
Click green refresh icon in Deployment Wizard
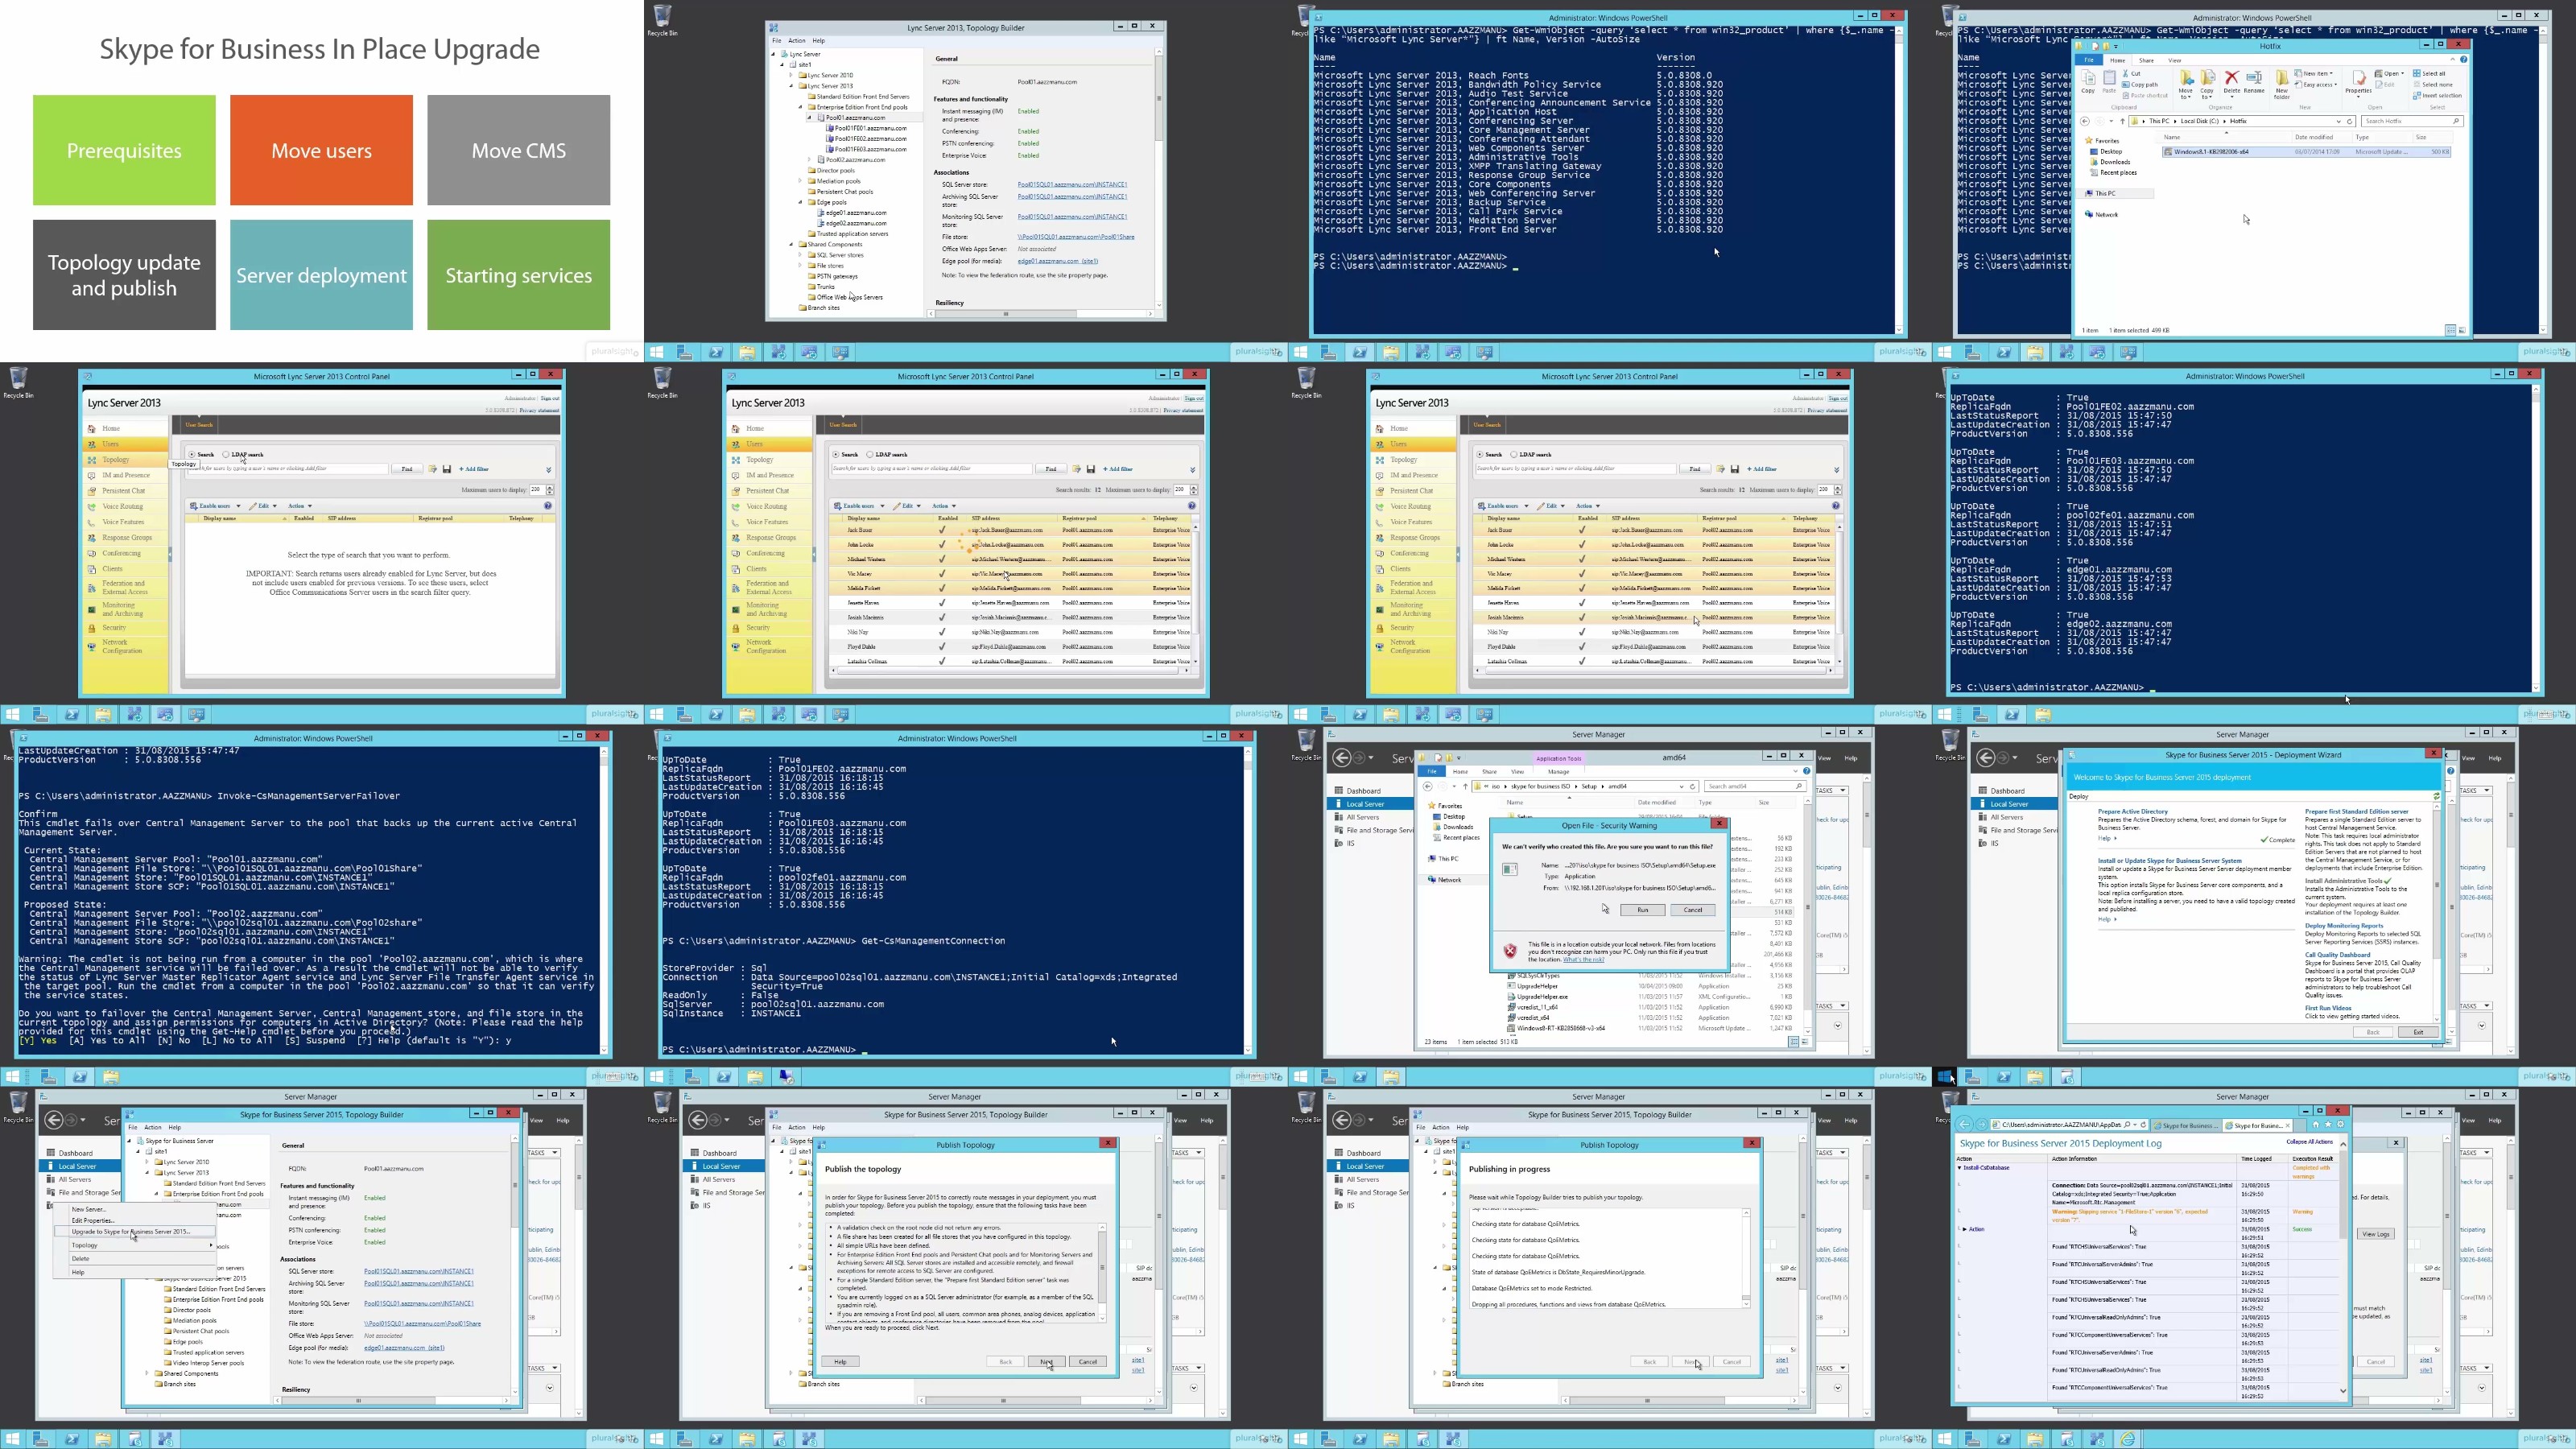(x=2436, y=796)
